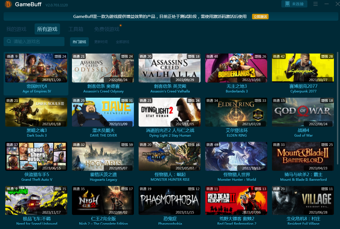Click the 赛博朋克2077 title

click(303, 86)
